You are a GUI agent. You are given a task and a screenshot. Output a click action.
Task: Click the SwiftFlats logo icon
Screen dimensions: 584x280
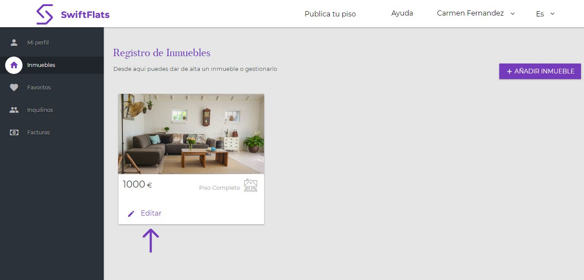[x=45, y=14]
